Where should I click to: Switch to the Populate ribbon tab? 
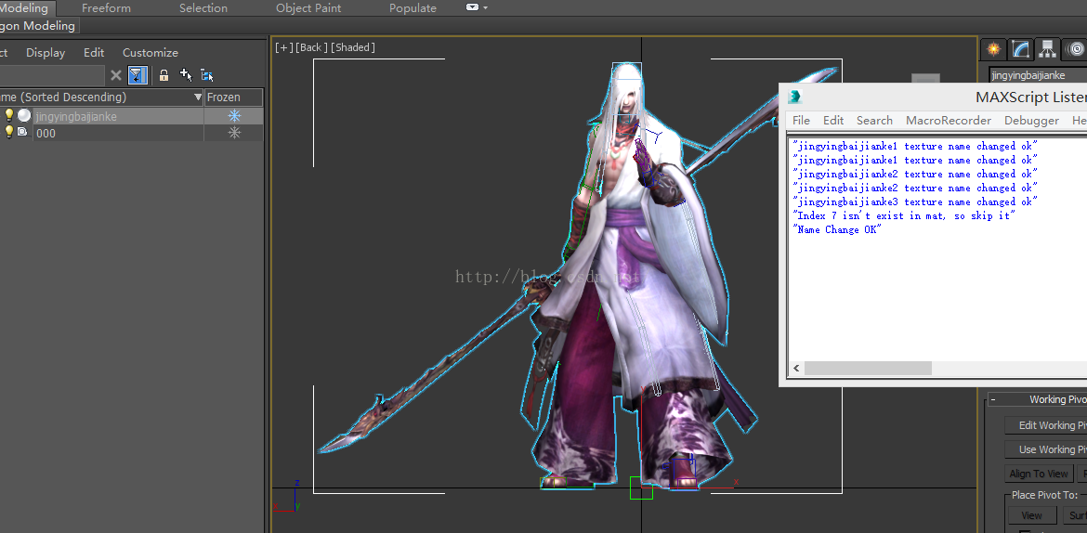413,8
